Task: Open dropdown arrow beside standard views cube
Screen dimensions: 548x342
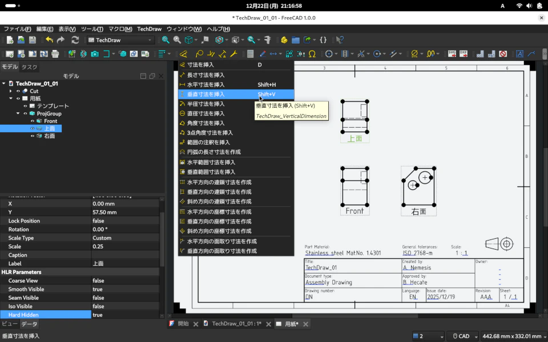Action: (196, 40)
